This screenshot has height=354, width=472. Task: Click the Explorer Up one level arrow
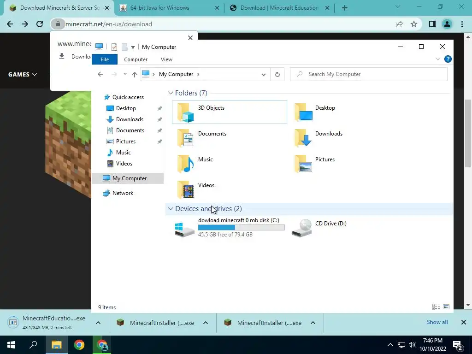coord(134,74)
